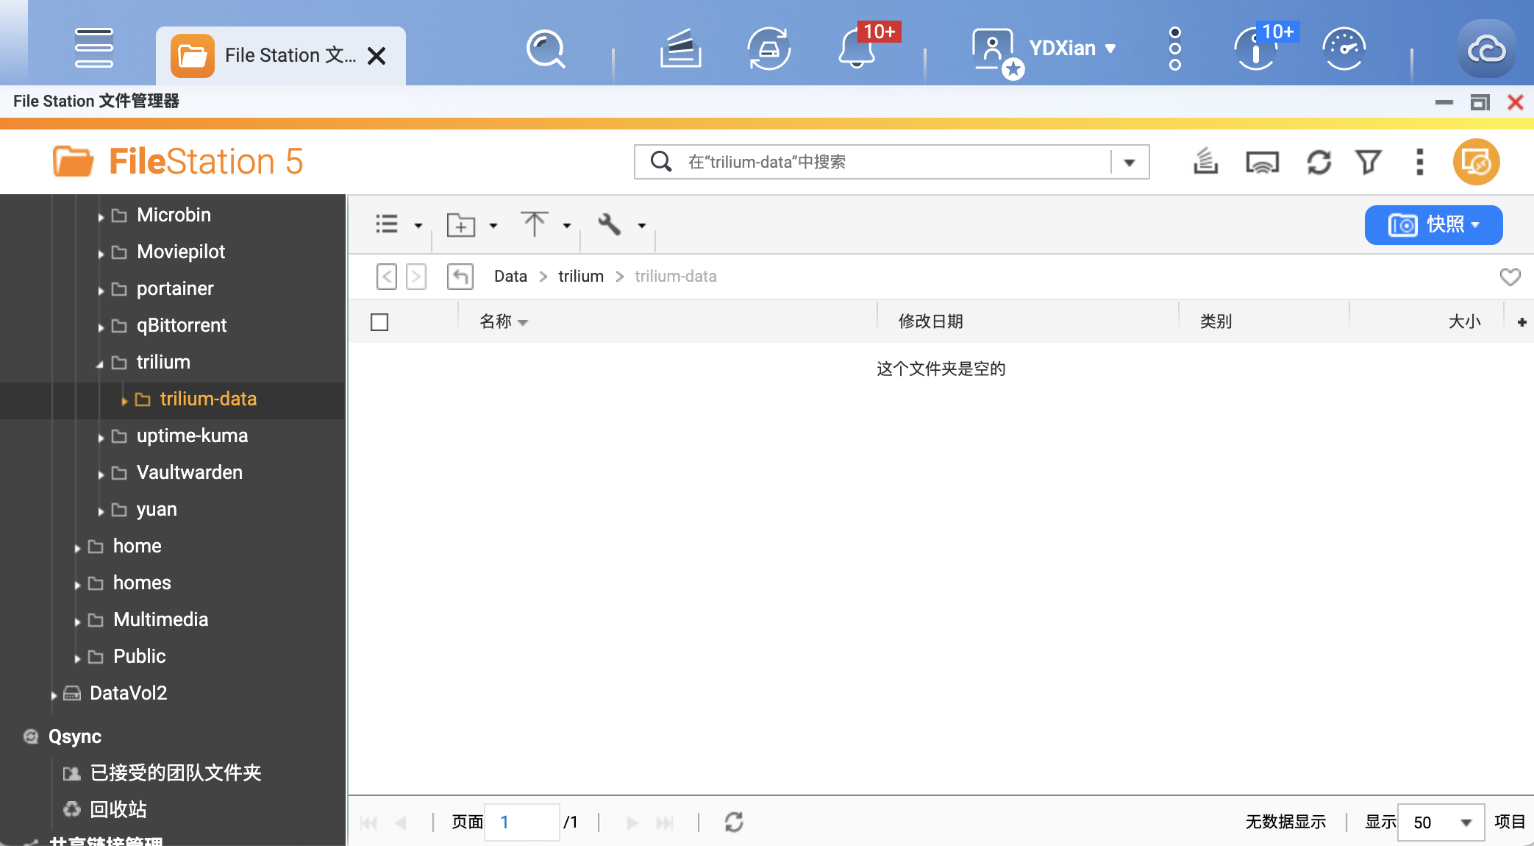Toggle the select-all checkbox in header
This screenshot has height=846, width=1534.
coord(379,322)
